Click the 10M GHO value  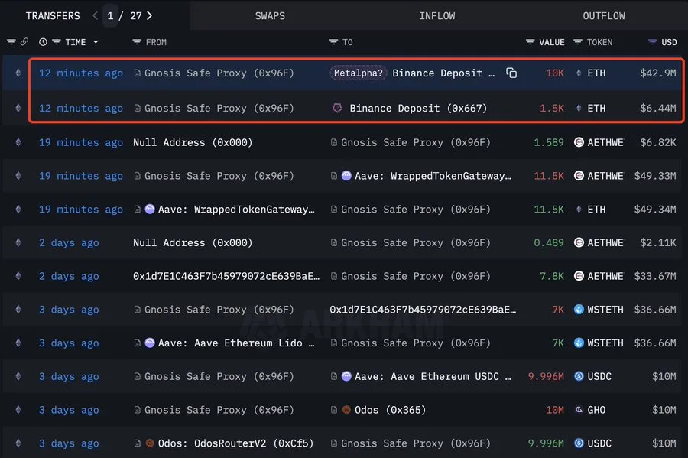[x=555, y=410]
